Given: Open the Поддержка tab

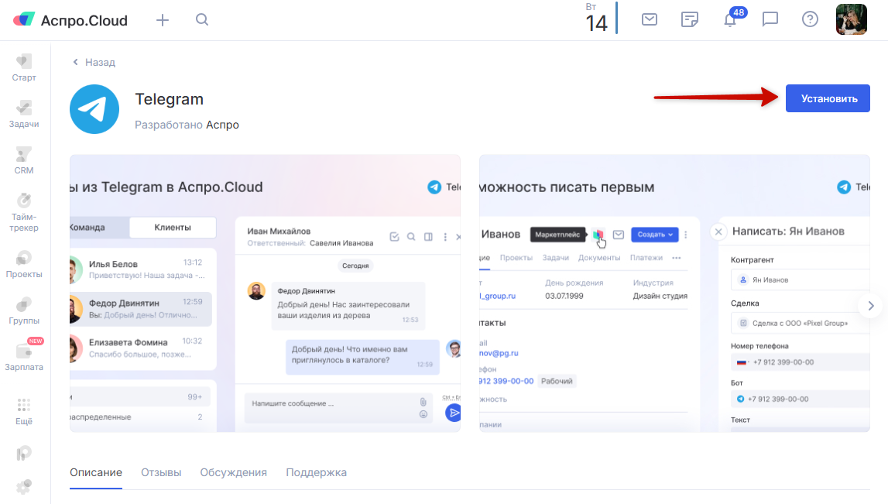Looking at the screenshot, I should (316, 472).
